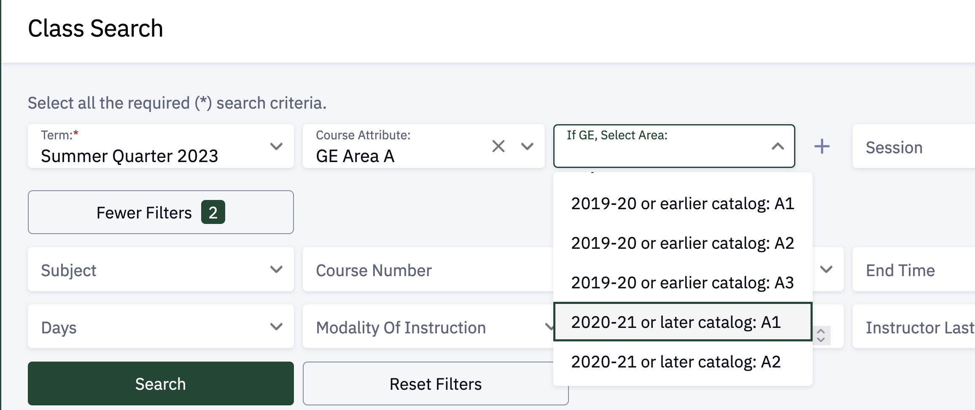Image resolution: width=975 pixels, height=410 pixels.
Task: Choose 2019-20 or earlier catalog: A3
Action: click(682, 283)
